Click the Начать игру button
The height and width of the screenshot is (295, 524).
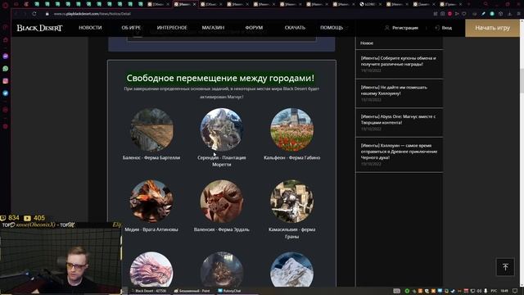point(492,28)
